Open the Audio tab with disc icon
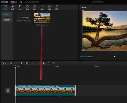This screenshot has width=127, height=103. [12, 7]
